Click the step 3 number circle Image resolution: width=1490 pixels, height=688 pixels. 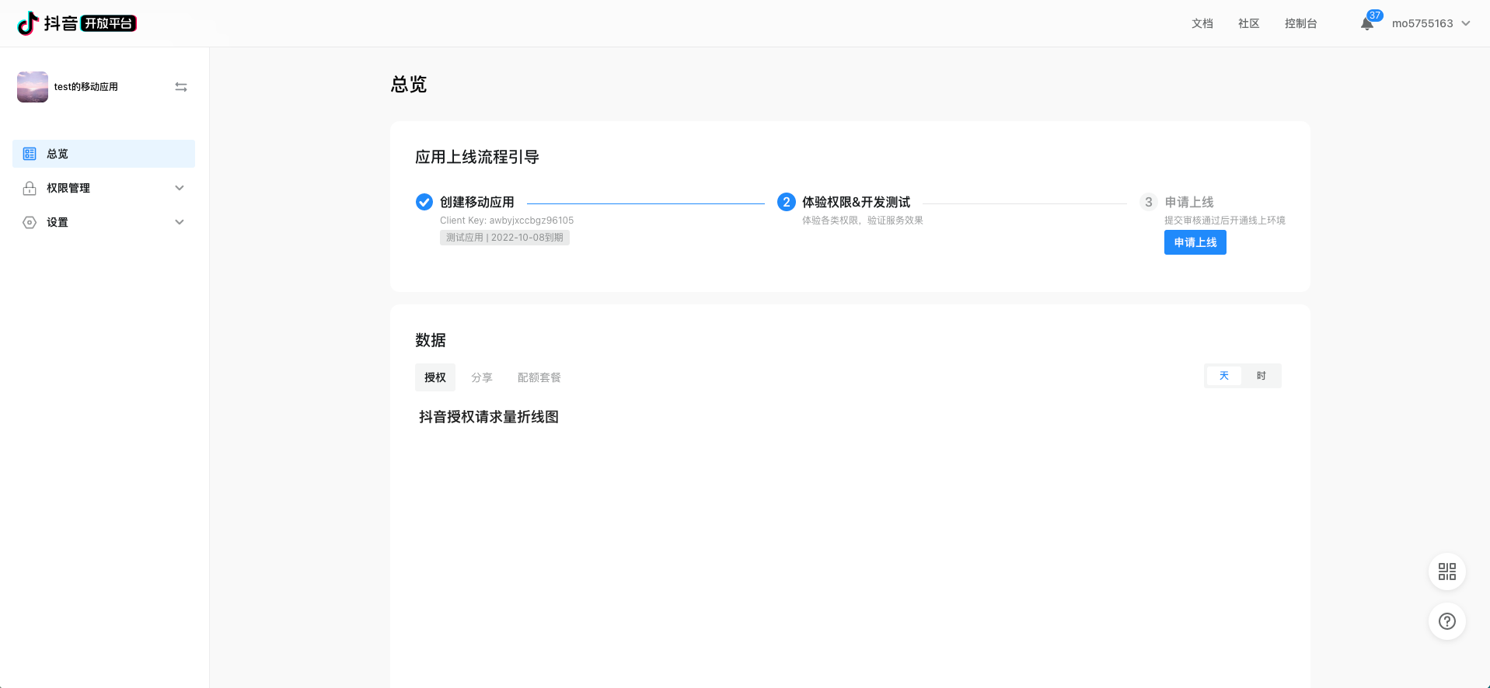[x=1149, y=202]
